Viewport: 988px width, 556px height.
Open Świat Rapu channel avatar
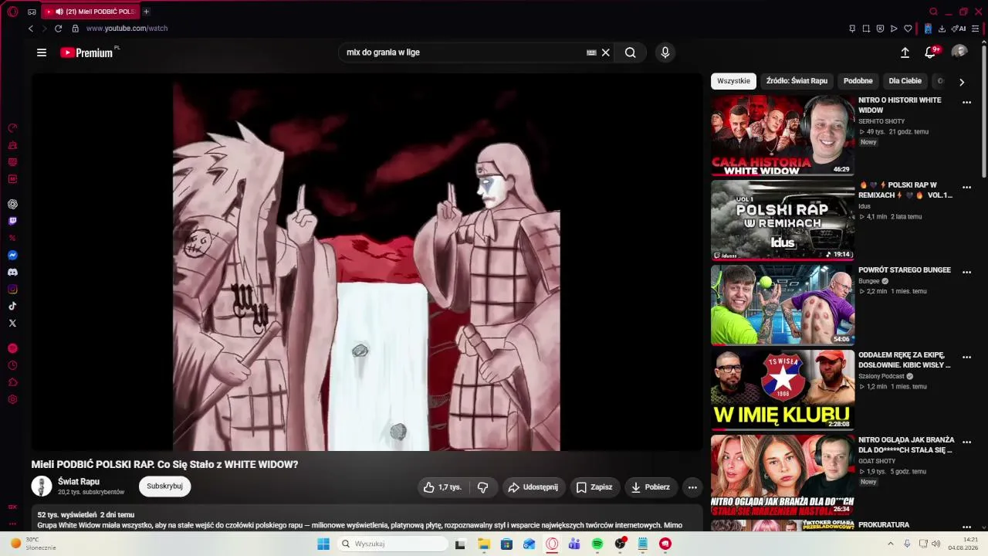[x=42, y=486]
